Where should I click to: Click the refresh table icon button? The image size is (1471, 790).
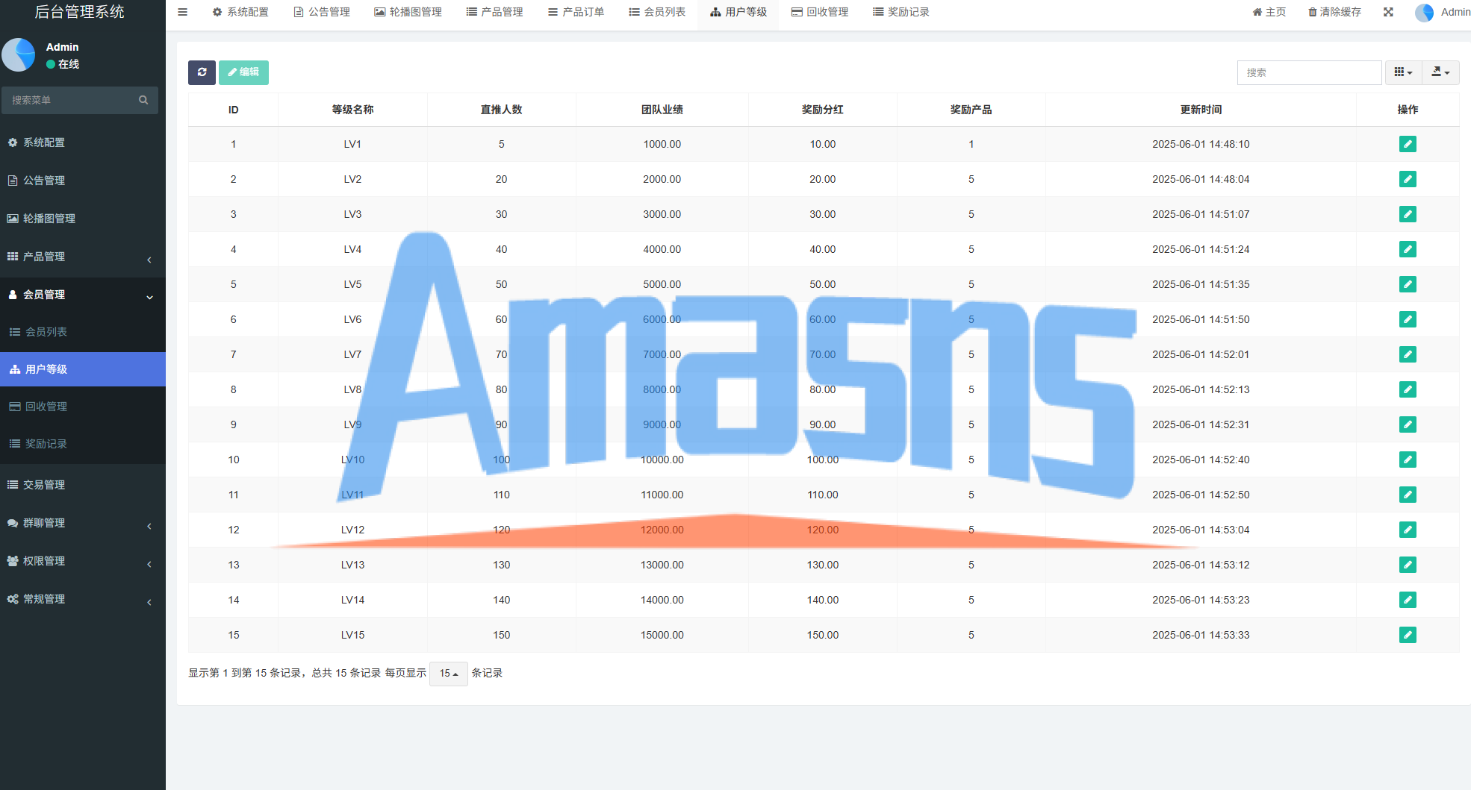[202, 72]
